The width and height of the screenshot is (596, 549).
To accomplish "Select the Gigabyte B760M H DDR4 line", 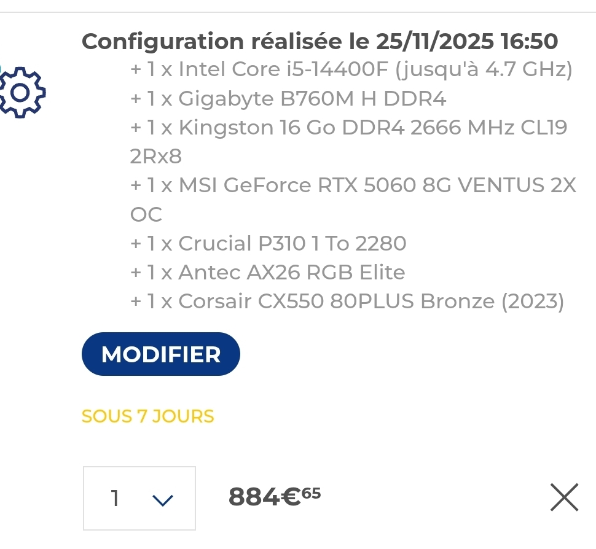I will (x=288, y=99).
